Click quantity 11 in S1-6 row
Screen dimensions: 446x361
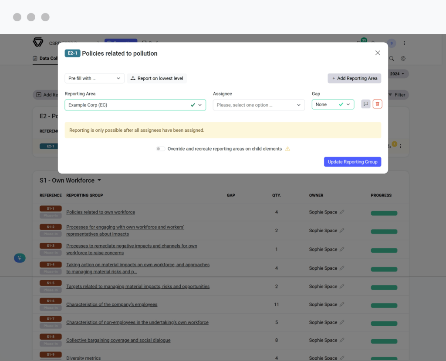(x=276, y=304)
